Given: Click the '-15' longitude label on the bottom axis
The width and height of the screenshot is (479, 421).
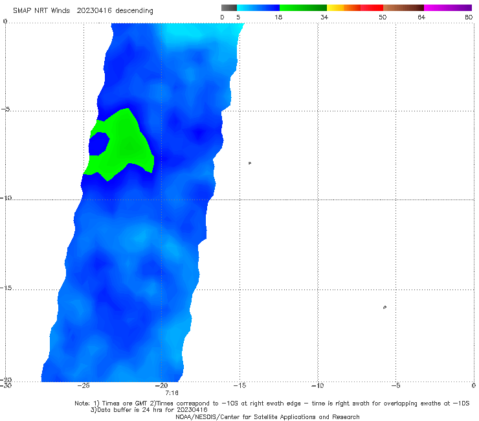Looking at the screenshot, I should pos(240,385).
